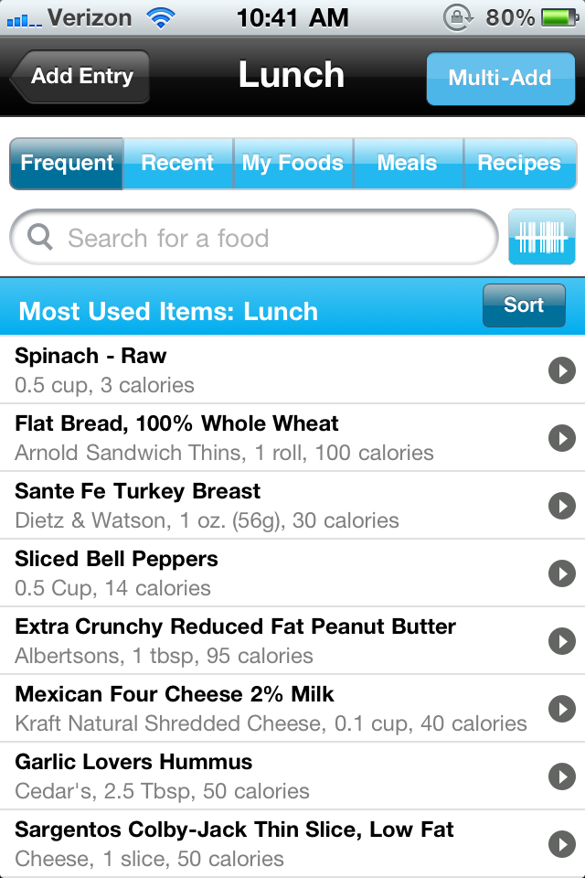Image resolution: width=585 pixels, height=878 pixels.
Task: Tap the Multi-Add button
Action: tap(500, 79)
